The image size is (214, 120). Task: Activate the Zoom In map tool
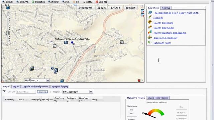[x=8, y=2]
